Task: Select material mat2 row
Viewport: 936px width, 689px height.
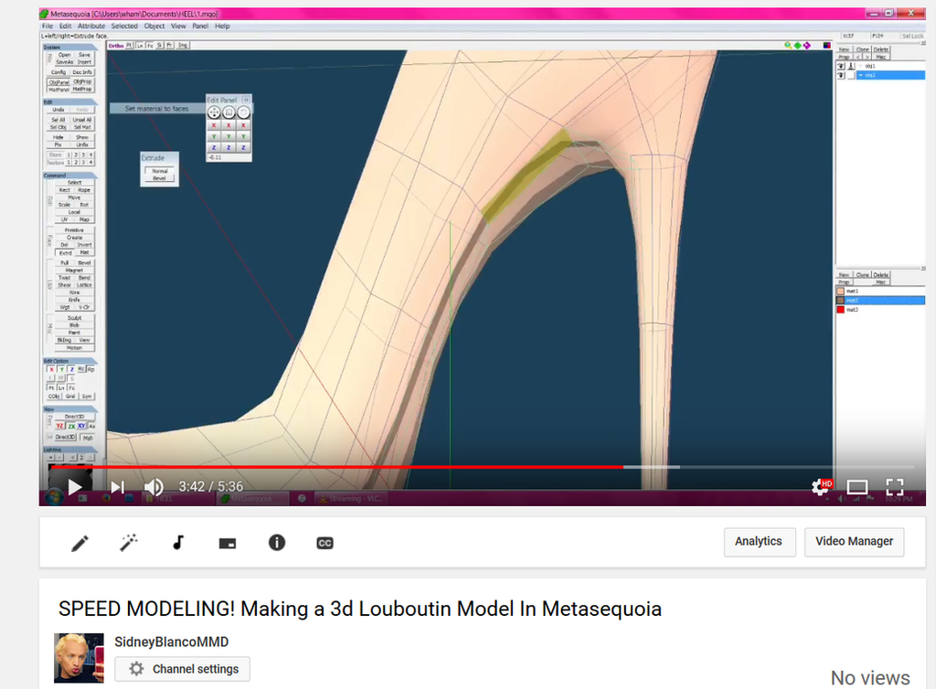Action: (880, 301)
